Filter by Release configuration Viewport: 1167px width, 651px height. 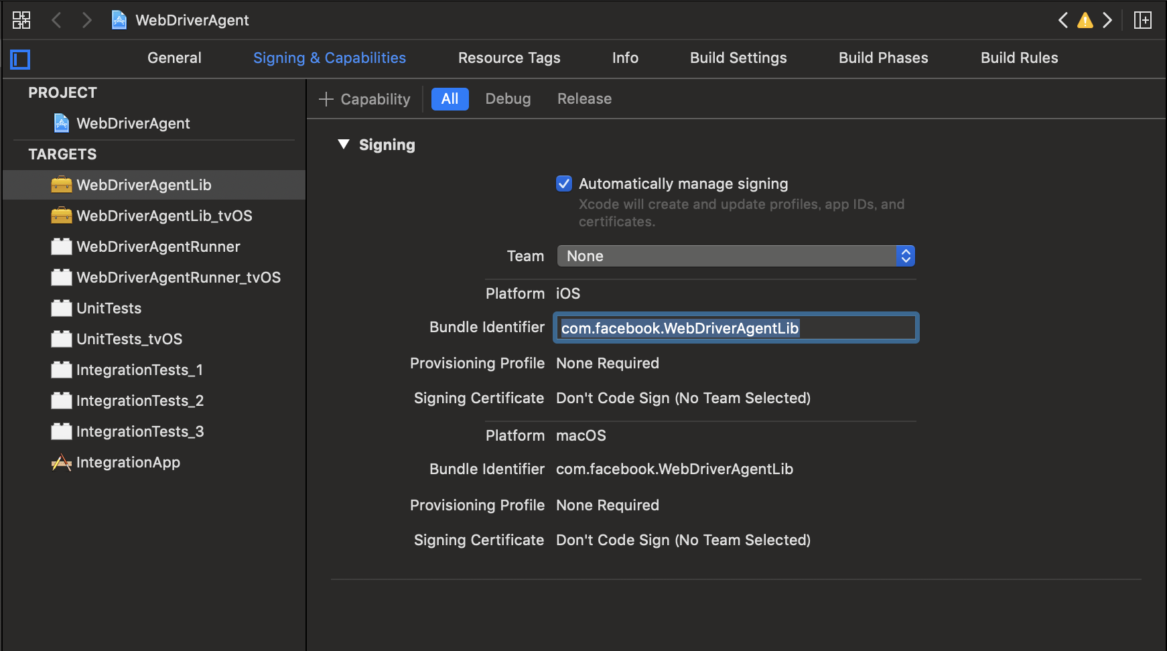point(584,99)
